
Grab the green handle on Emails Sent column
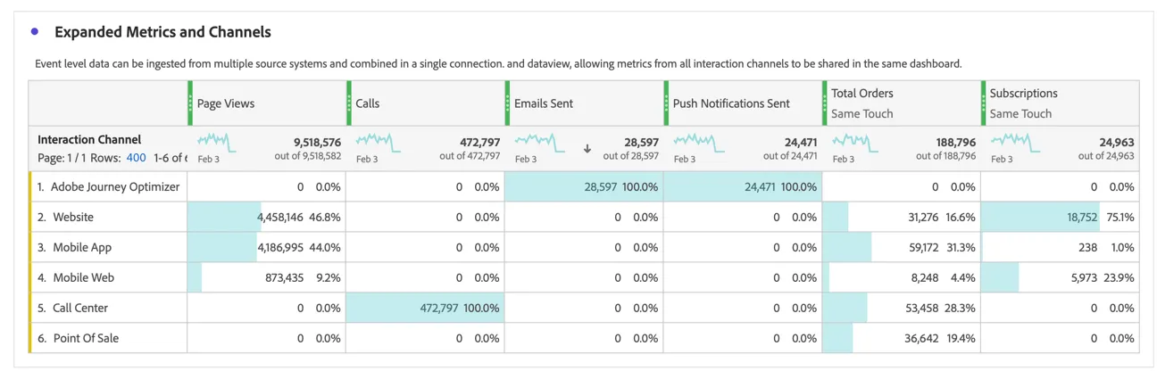(507, 103)
